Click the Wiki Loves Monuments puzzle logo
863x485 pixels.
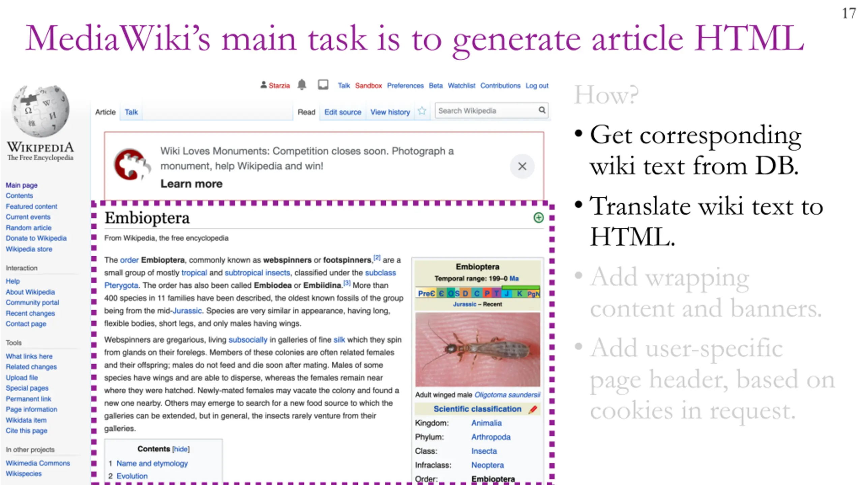[x=132, y=165]
